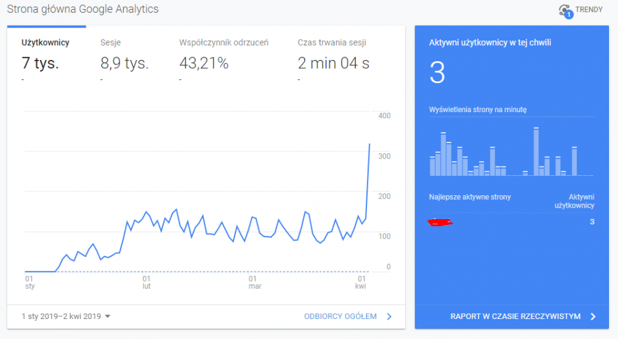Viewport: 618px width, 339px height.
Task: Show the Współczynnik odrzuceń metric
Action: point(223,43)
